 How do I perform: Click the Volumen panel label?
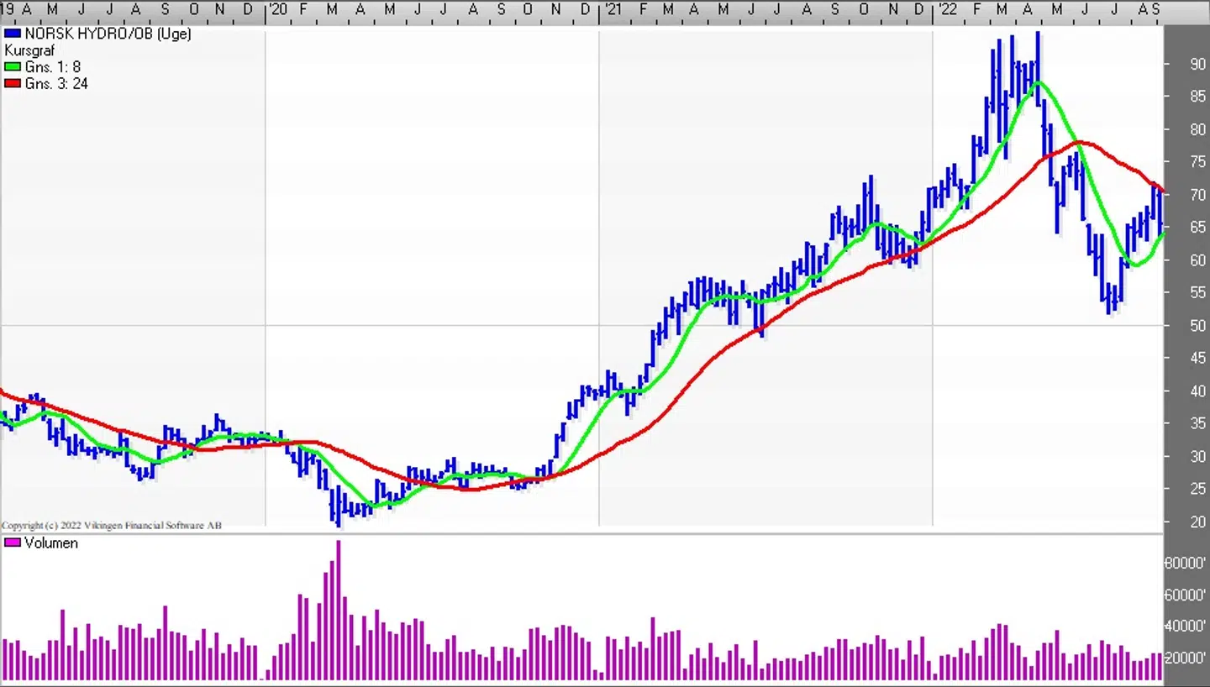pos(51,543)
